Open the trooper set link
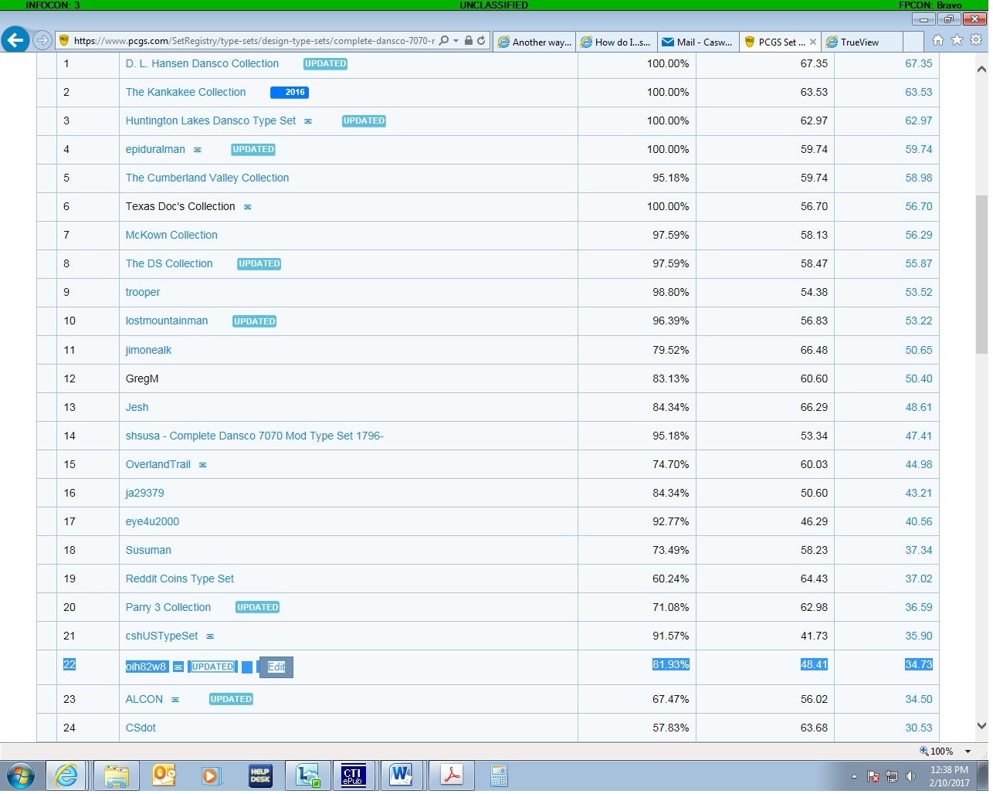This screenshot has width=993, height=794. 143,292
